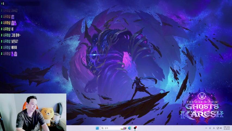Screen dimensions: 232x131
Task: Open Microsoft Edge from the taskbar
Action: click(x=130, y=128)
